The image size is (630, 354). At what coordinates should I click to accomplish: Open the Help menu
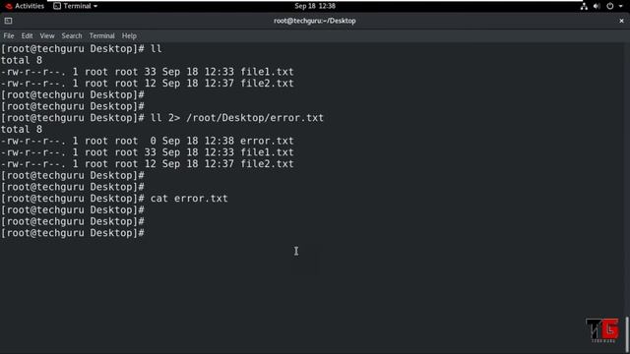129,35
